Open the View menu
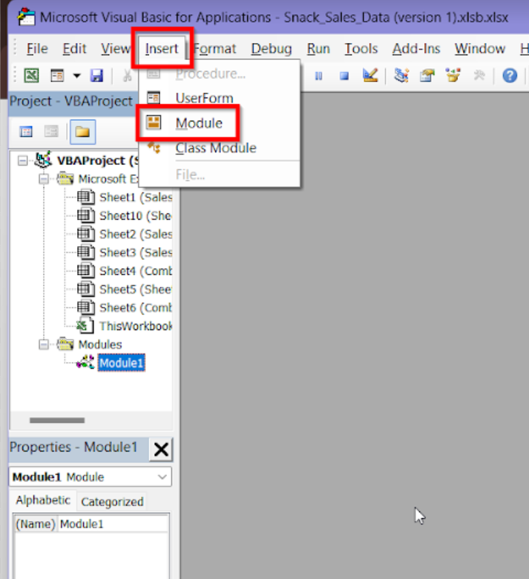529x579 pixels. click(x=115, y=48)
